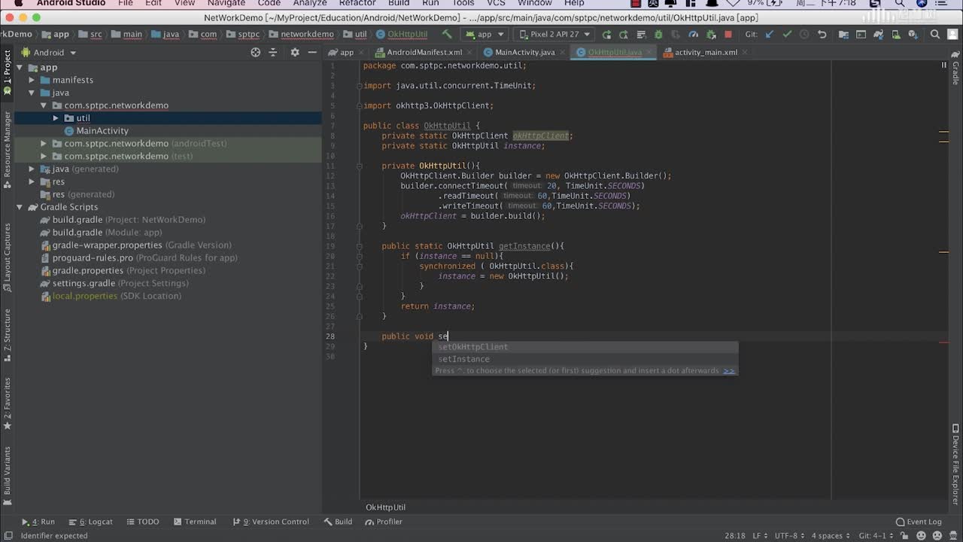963x542 pixels.
Task: Click the blue Git Update Project arrow
Action: pos(770,34)
